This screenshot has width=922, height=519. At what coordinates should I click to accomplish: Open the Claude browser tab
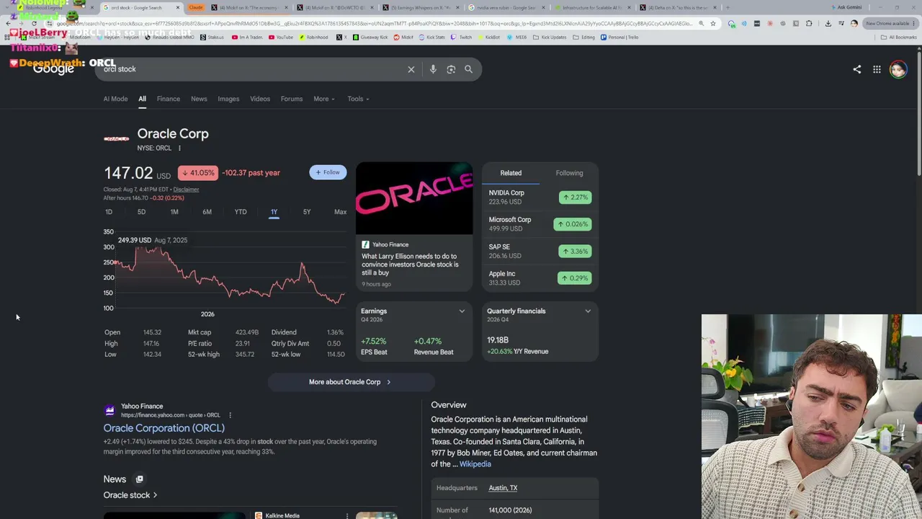pos(195,7)
